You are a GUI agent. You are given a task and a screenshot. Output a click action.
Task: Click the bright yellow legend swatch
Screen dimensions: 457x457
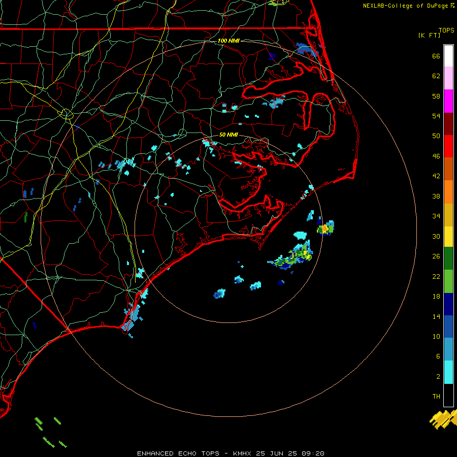coord(448,237)
